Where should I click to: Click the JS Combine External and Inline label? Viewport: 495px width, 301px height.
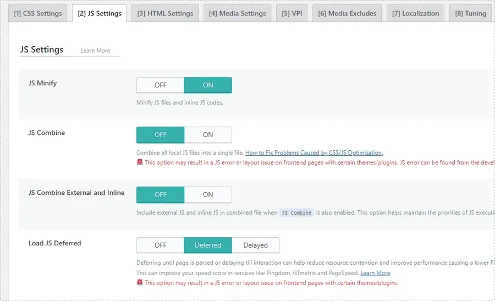click(76, 193)
